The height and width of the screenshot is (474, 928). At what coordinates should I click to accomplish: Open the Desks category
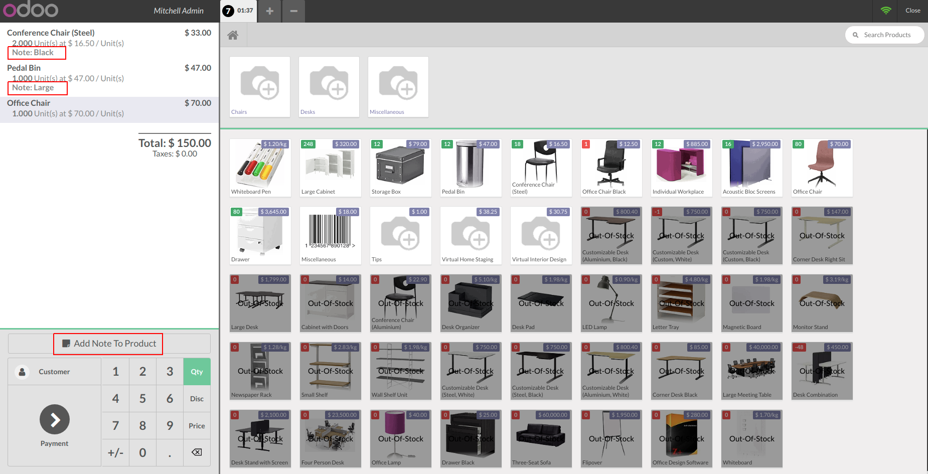pyautogui.click(x=329, y=87)
